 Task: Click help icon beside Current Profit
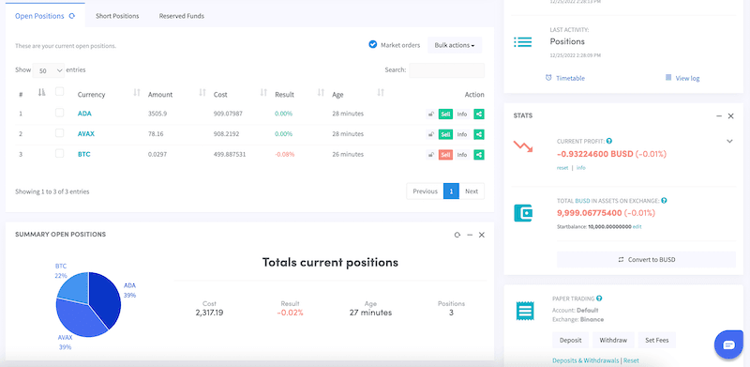(608, 142)
